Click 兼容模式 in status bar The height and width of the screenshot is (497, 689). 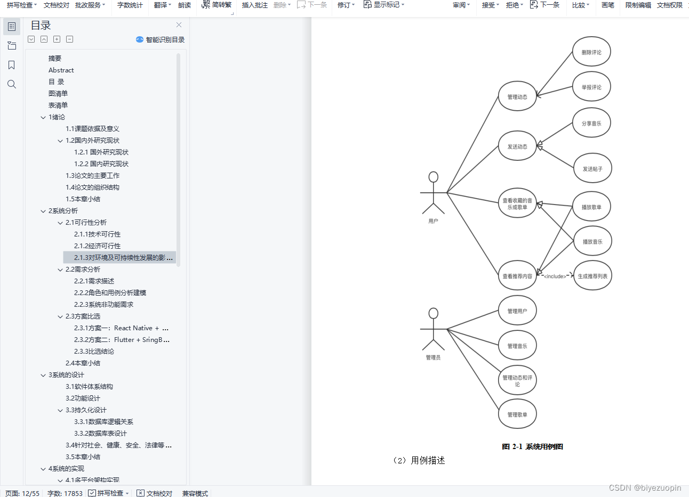tap(195, 493)
